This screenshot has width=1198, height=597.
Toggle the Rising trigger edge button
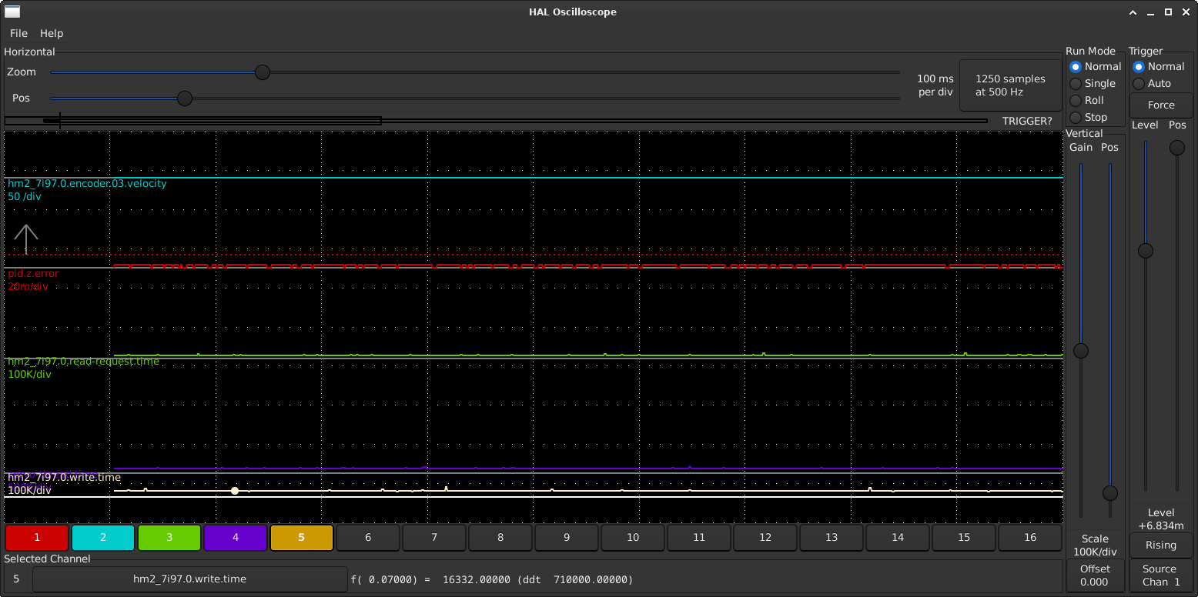(x=1161, y=545)
